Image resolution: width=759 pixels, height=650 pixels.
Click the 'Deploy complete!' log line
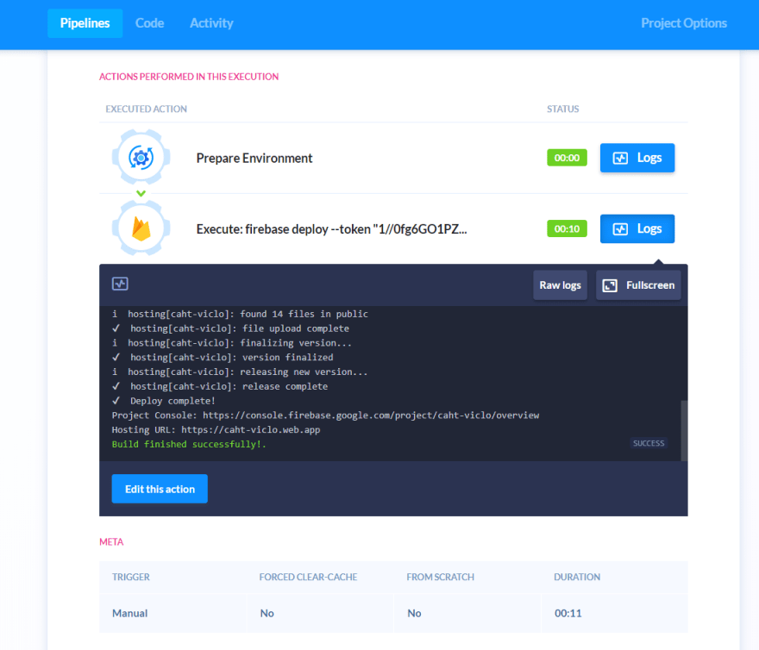(x=164, y=401)
